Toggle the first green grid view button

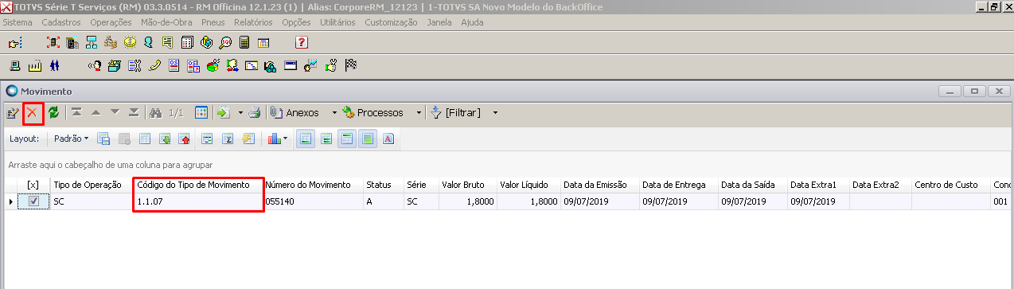click(x=305, y=139)
